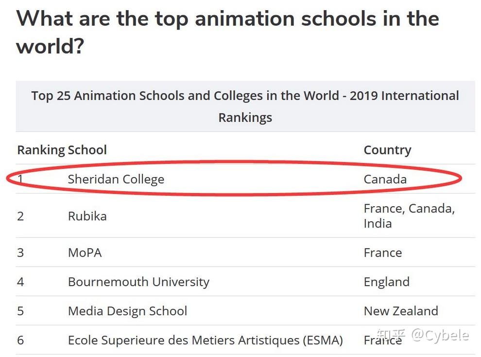The width and height of the screenshot is (481, 357).
Task: Select Sheridan College school name
Action: coord(116,179)
